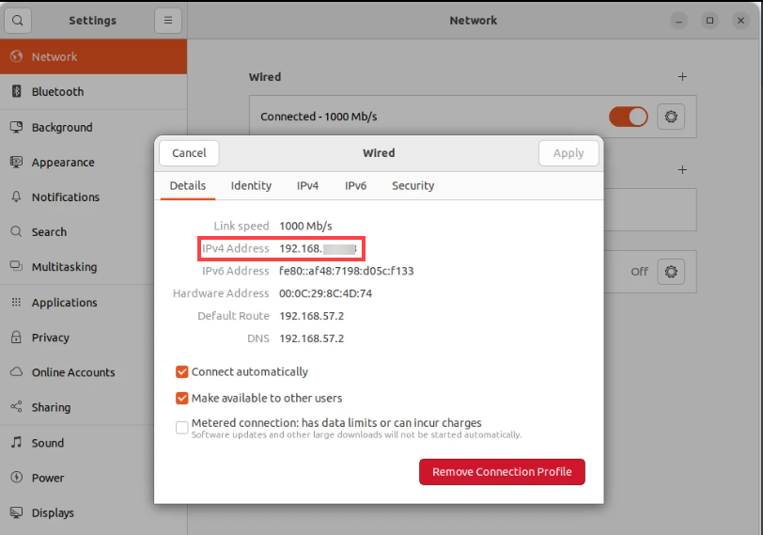Enable the Metered connection checkbox
This screenshot has height=535, width=763.
[x=182, y=428]
